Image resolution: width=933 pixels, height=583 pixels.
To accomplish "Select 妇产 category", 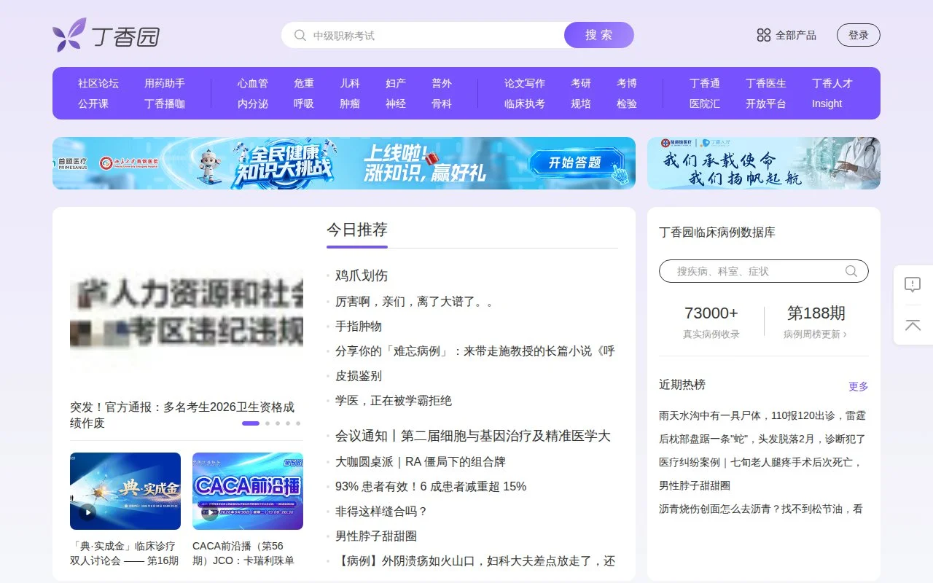I will [x=396, y=83].
